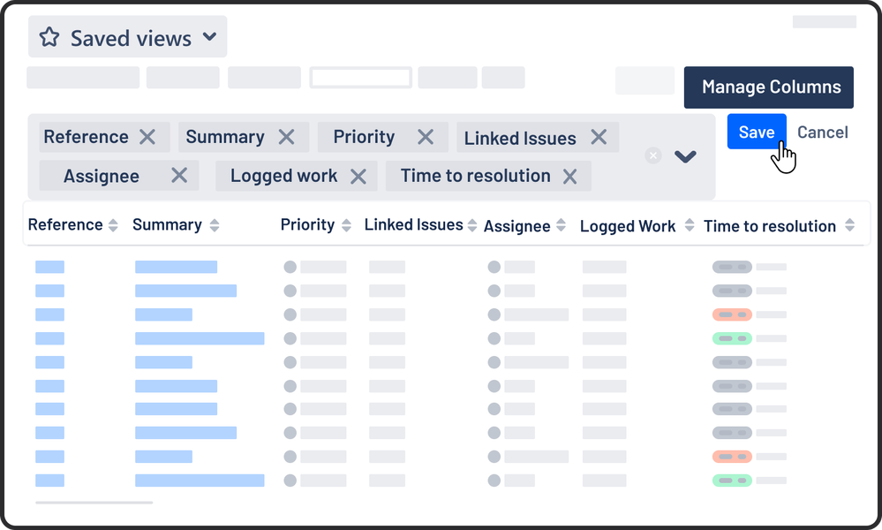Viewport: 882px width, 530px height.
Task: Sort the Logged Work column
Action: [688, 225]
